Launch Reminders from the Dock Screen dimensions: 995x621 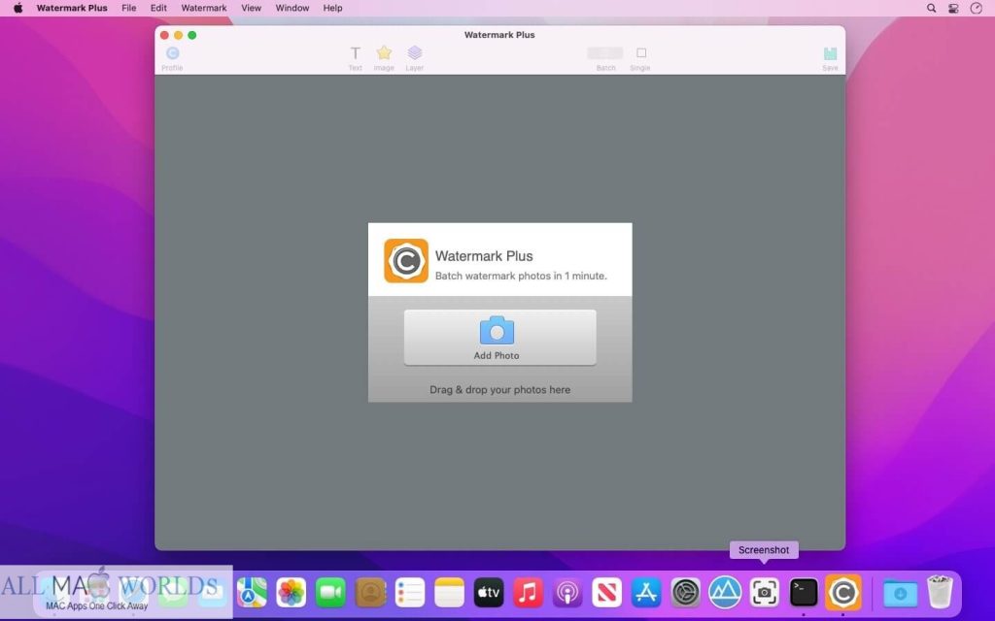410,593
